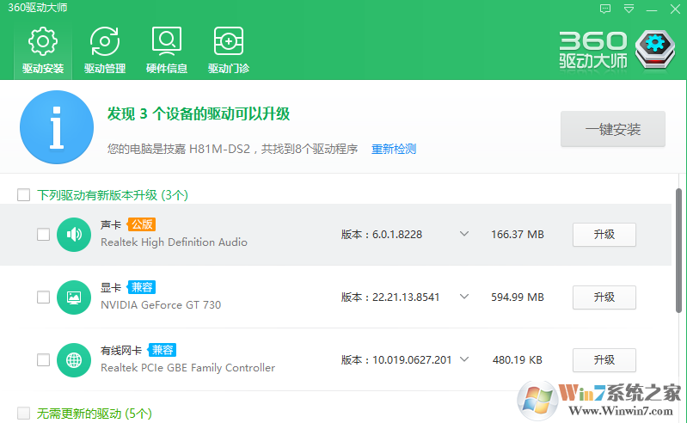Check the Realtek High Definition Audio checkbox
687x423 pixels.
43,235
